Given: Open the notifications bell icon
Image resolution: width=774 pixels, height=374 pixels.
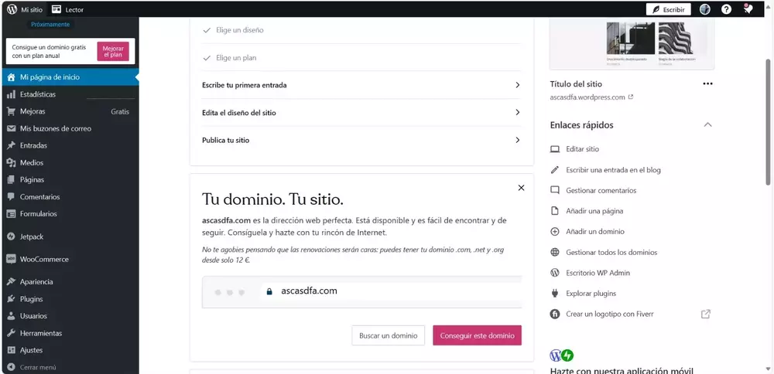Looking at the screenshot, I should 748,8.
